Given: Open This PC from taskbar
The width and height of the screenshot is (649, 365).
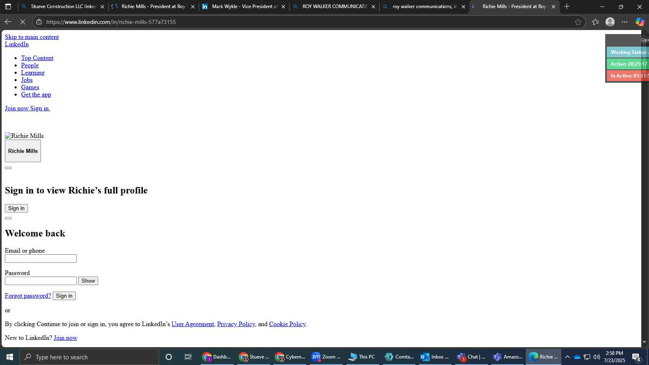Looking at the screenshot, I should click(x=362, y=357).
